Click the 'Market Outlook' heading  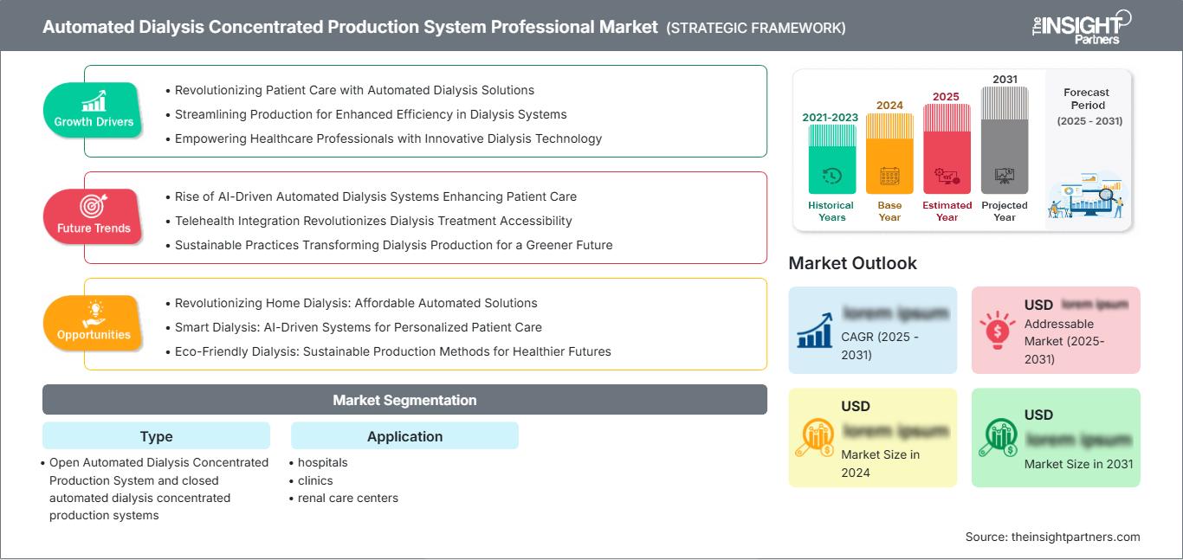pyautogui.click(x=852, y=263)
